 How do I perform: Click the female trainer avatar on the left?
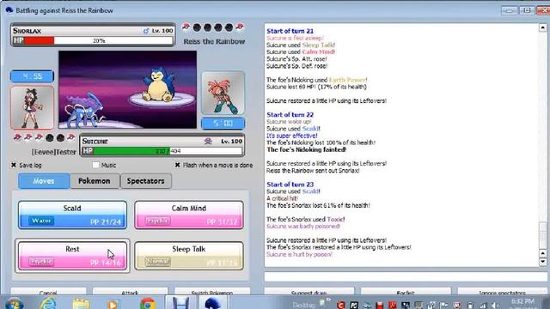tap(33, 108)
